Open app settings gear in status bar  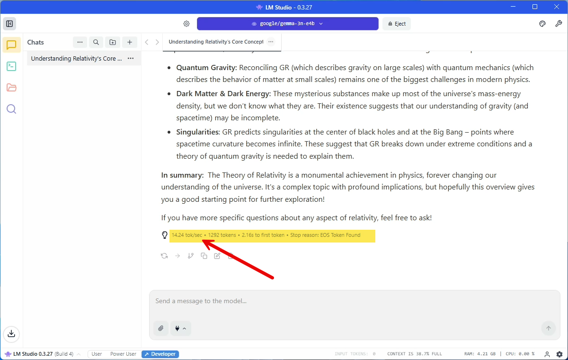(x=559, y=354)
